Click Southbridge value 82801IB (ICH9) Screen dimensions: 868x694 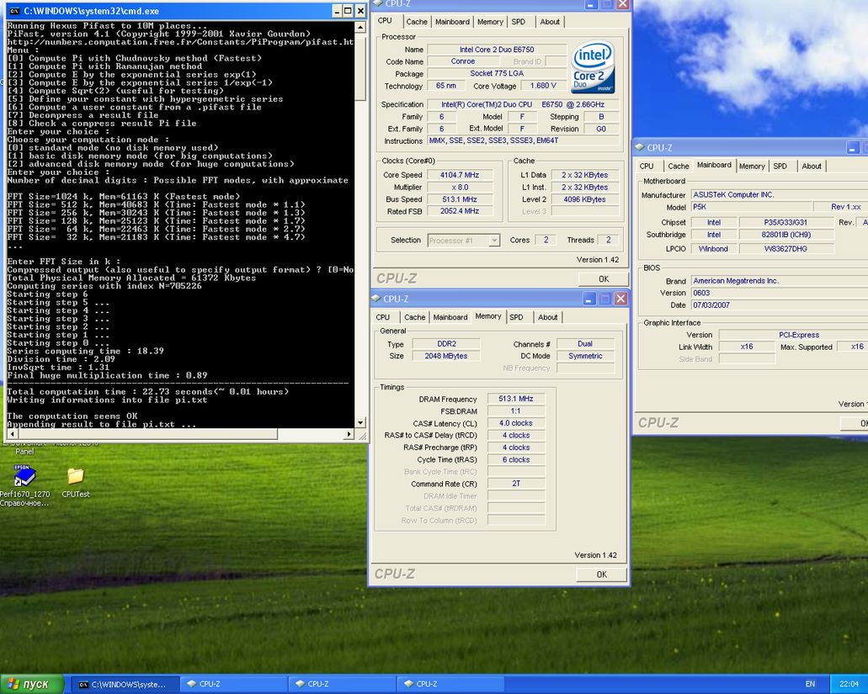coord(785,235)
